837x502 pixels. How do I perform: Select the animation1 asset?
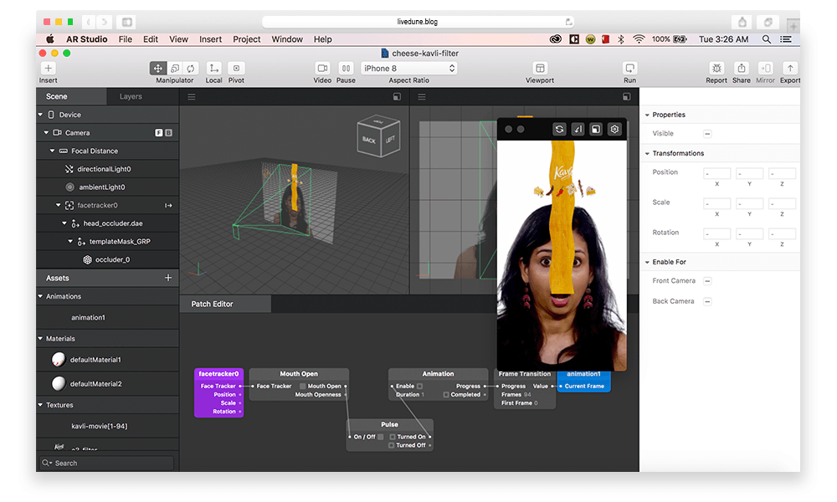point(88,318)
